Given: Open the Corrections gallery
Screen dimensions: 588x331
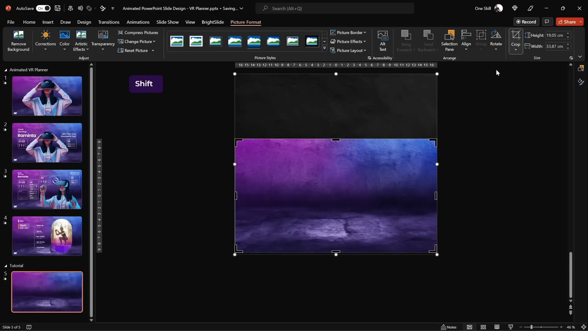Looking at the screenshot, I should [45, 40].
